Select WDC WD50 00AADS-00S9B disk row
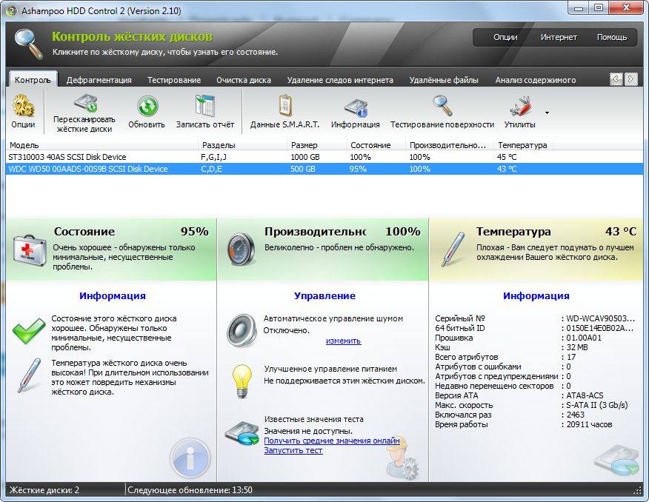Viewport: 649px width, 502px height. pos(324,169)
